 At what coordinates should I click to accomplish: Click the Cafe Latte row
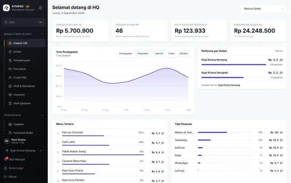point(110,142)
